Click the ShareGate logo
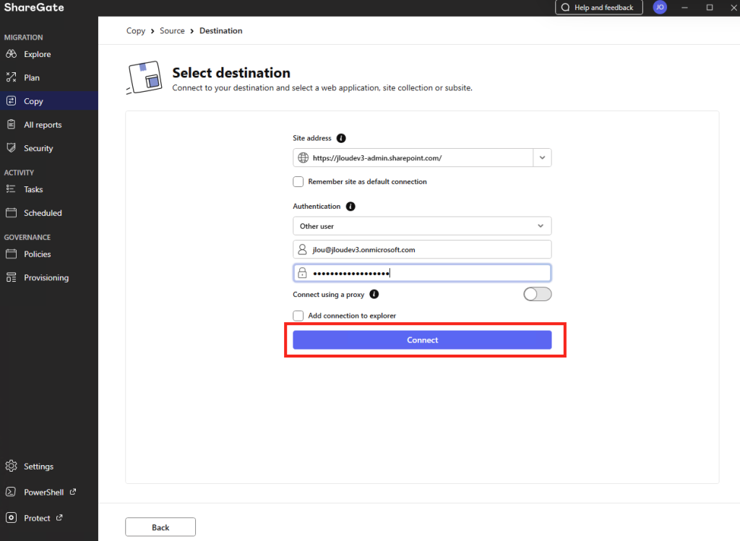 [34, 7]
